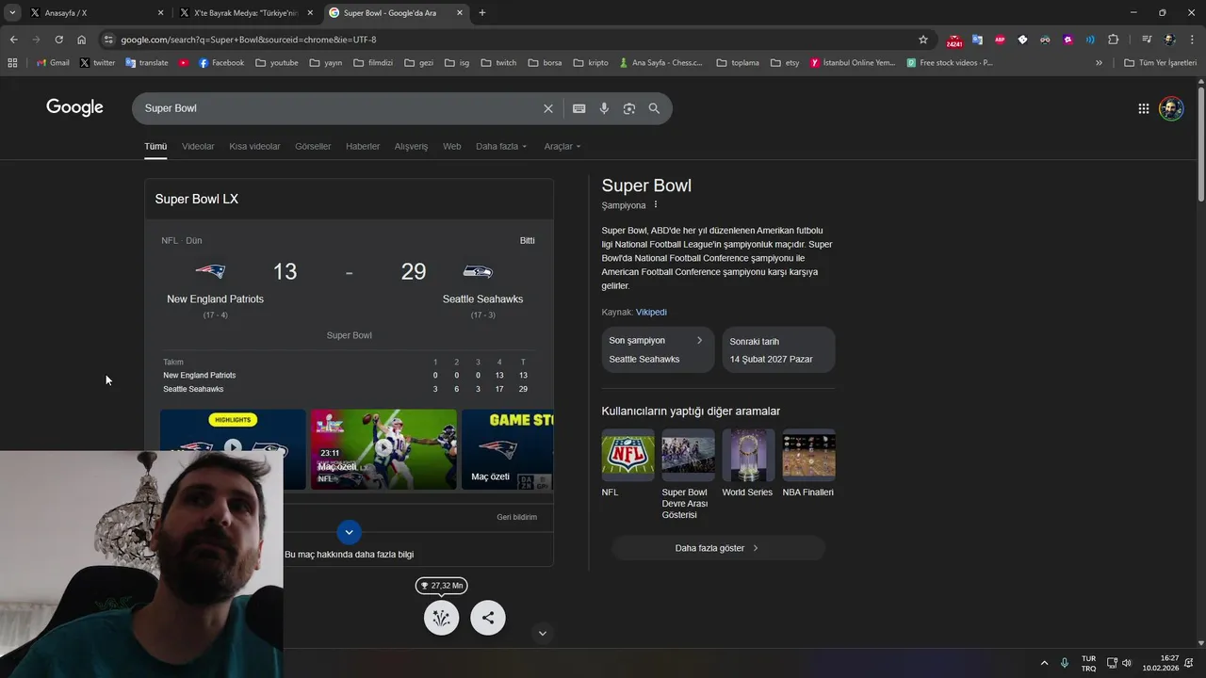Open Super Bowl Devre Arası Gösterisi search
The image size is (1206, 678).
[x=688, y=475]
